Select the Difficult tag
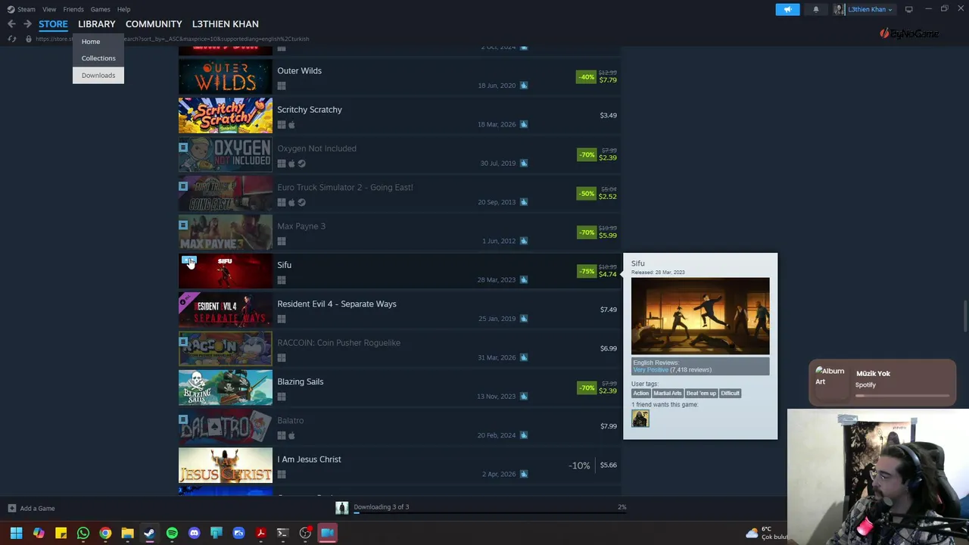Screen dimensions: 969x545 (x=730, y=394)
